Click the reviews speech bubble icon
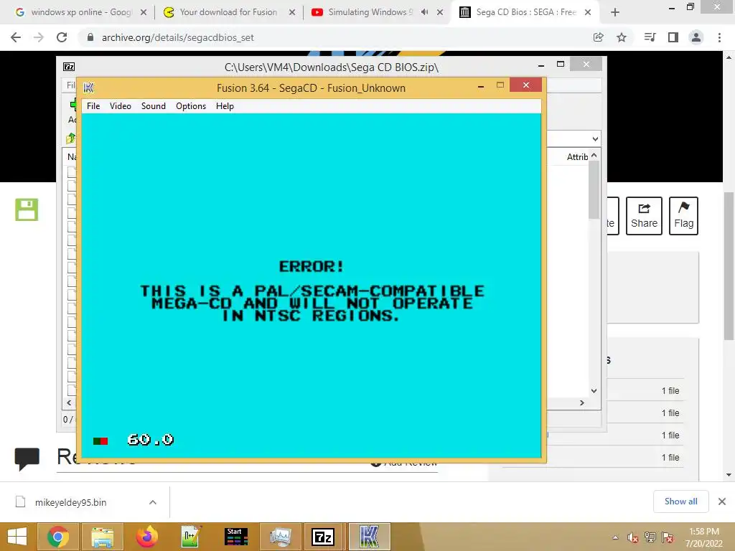The height and width of the screenshot is (551, 735). (x=27, y=458)
